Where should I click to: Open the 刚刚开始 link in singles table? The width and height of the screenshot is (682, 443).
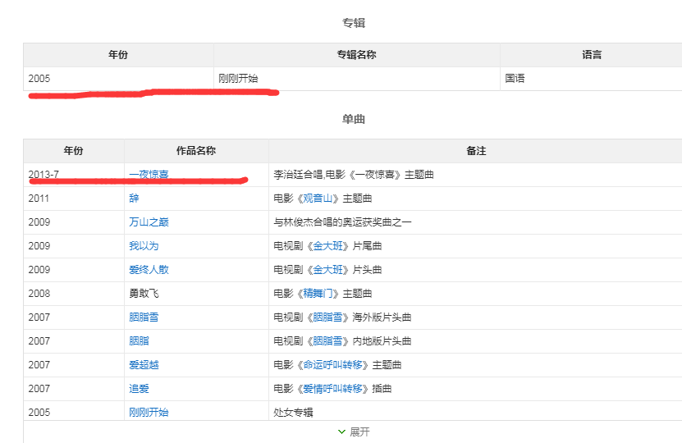point(149,412)
